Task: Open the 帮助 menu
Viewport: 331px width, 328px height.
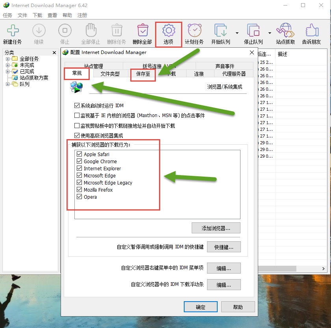Action: 67,15
